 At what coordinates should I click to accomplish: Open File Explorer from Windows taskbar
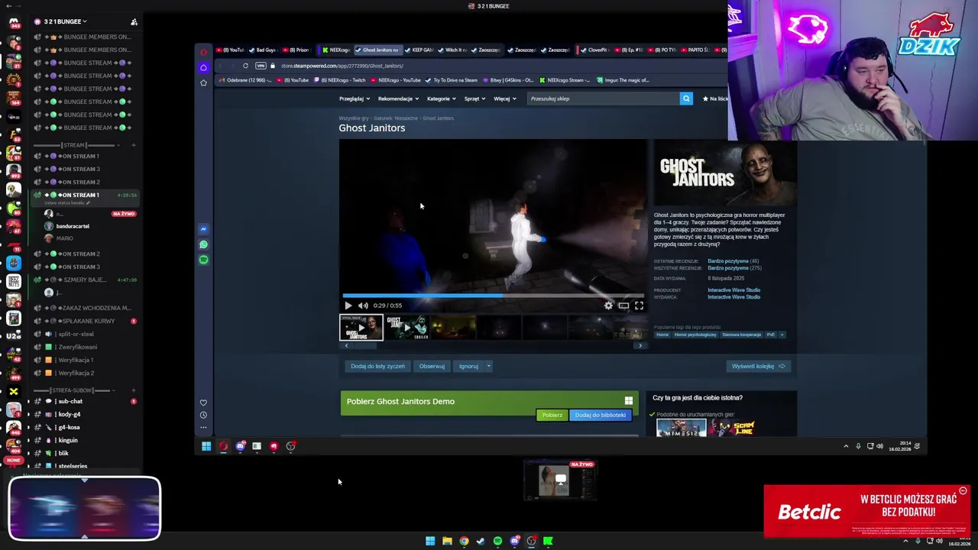[447, 541]
